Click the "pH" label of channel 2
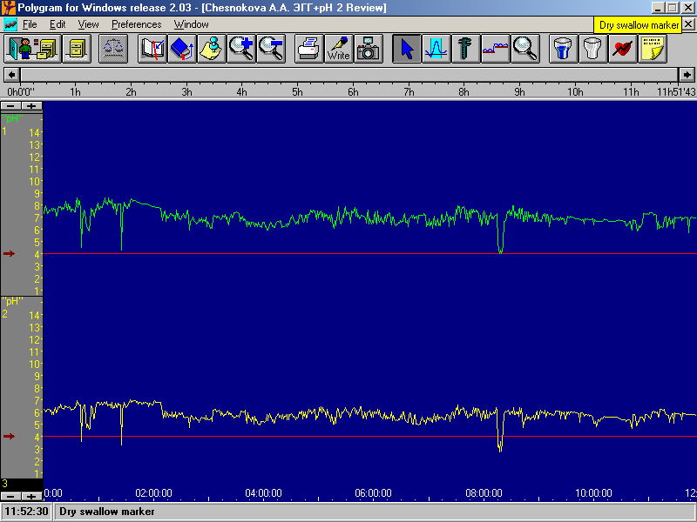 coord(12,301)
